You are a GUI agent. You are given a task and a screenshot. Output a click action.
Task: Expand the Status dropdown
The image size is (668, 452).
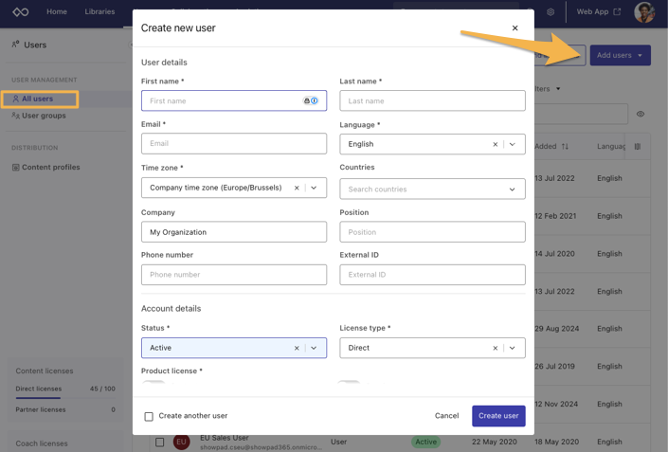[x=314, y=348]
